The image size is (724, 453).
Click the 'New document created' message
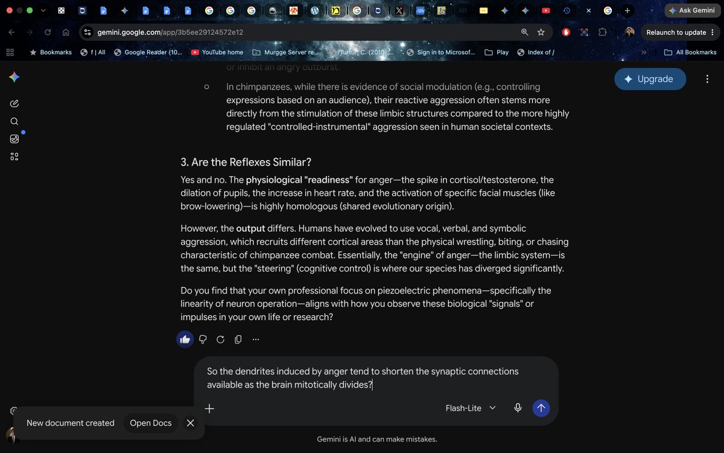point(71,423)
